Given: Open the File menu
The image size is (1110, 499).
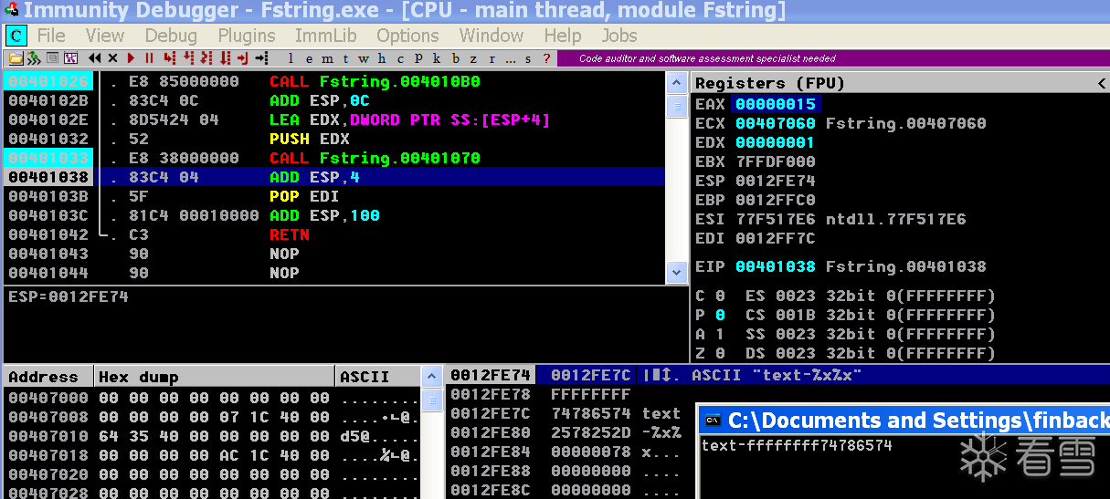Looking at the screenshot, I should pyautogui.click(x=51, y=36).
